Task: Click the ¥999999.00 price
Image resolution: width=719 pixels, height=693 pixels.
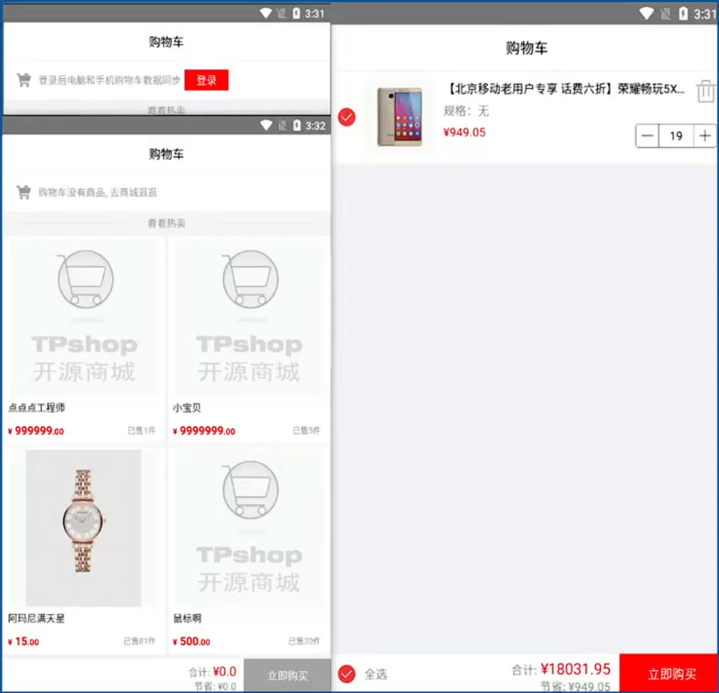Action: pyautogui.click(x=36, y=430)
